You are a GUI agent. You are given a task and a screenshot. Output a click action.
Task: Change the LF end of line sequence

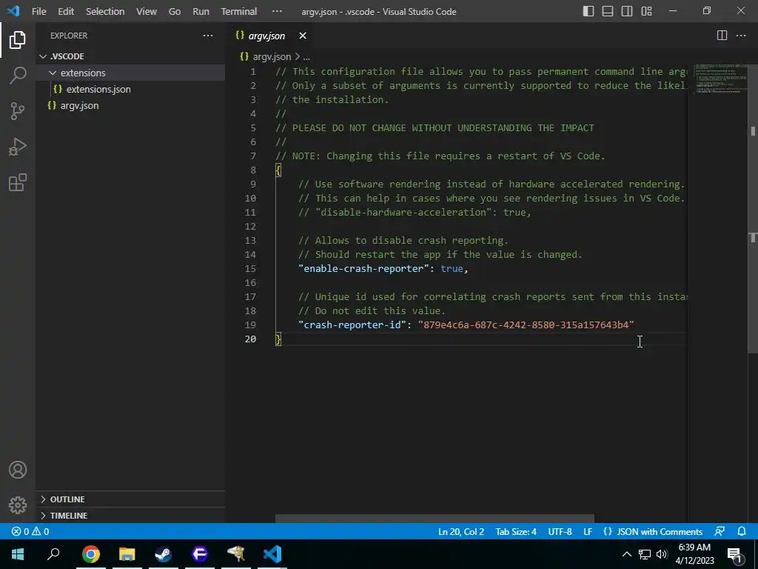pos(587,531)
